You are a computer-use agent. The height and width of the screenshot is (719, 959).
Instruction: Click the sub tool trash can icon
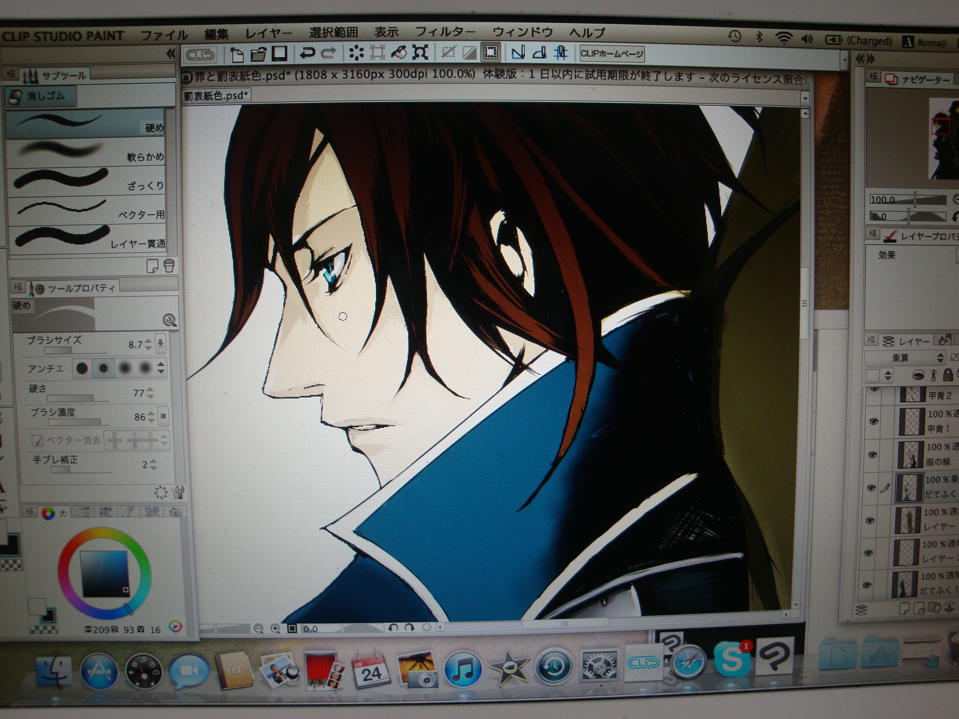(x=170, y=266)
